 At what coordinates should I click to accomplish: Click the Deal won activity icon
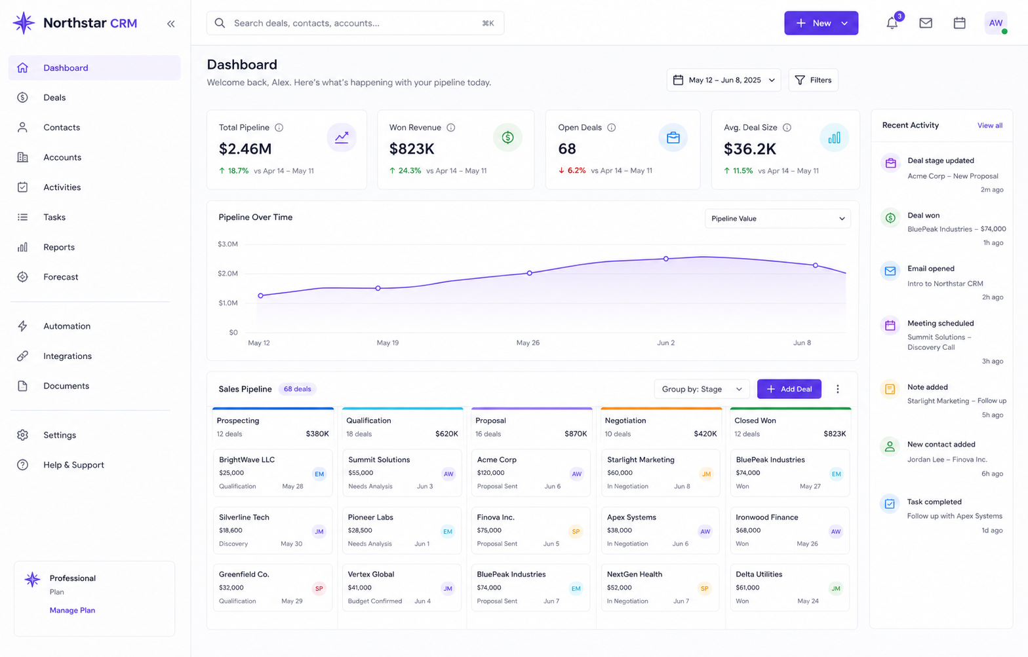[x=890, y=218]
